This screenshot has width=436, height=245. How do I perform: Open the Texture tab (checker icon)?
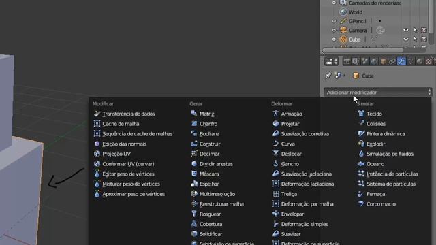(429, 61)
